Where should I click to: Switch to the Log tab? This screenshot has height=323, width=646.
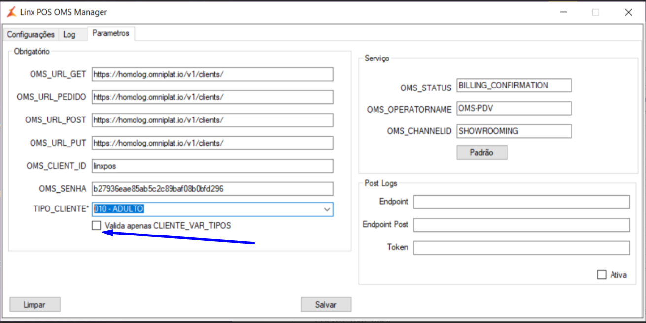coord(69,34)
